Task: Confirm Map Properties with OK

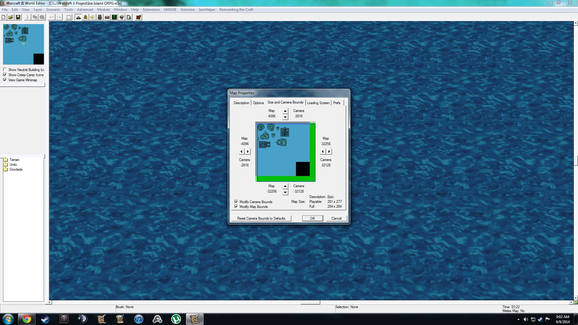Action: pos(312,218)
